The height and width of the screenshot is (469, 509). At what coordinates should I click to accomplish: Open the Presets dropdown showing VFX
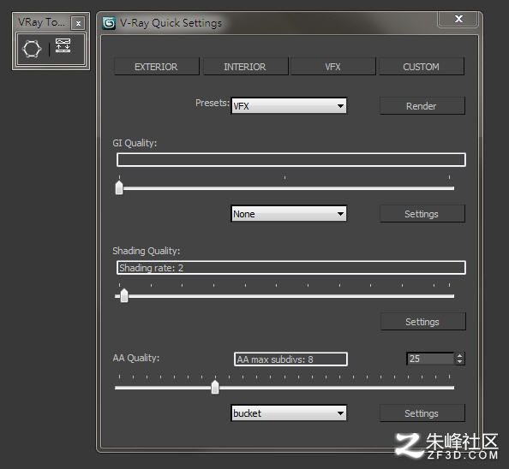(289, 105)
